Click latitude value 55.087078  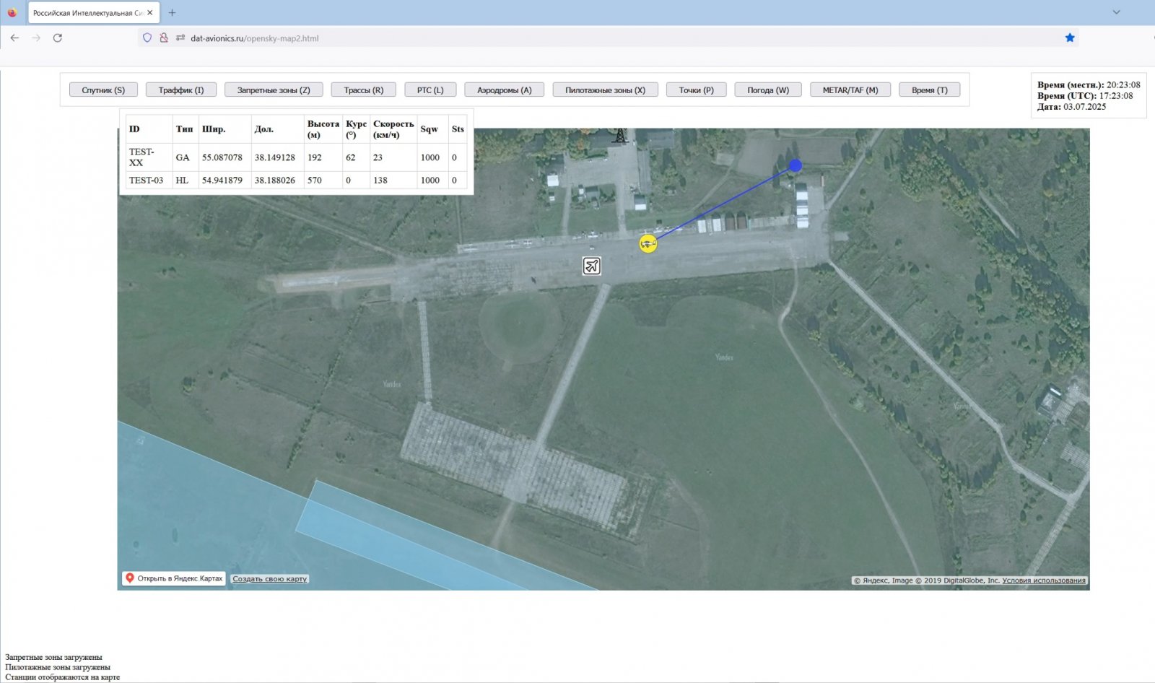222,157
